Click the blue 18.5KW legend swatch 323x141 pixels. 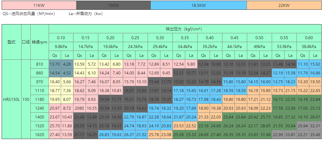199,6
